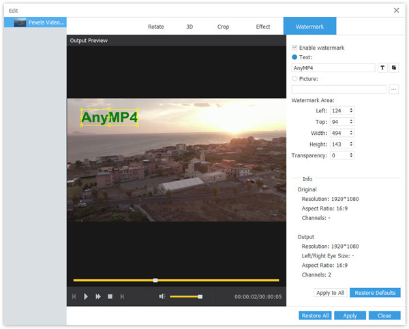Decrease the Top value
This screenshot has height=329, width=409.
click(x=351, y=123)
